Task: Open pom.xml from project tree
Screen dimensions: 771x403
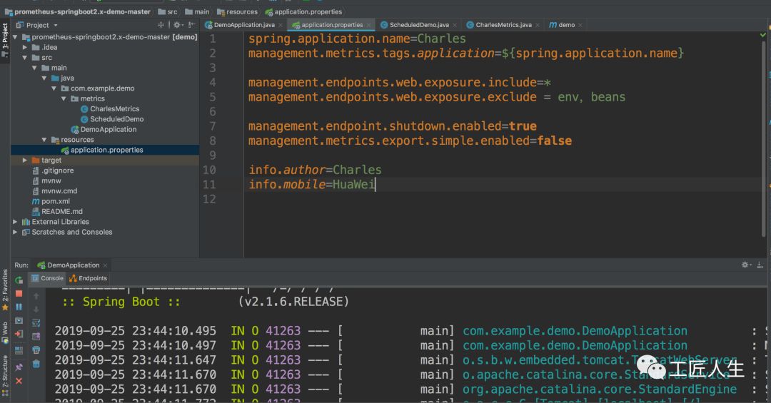Action: (55, 202)
